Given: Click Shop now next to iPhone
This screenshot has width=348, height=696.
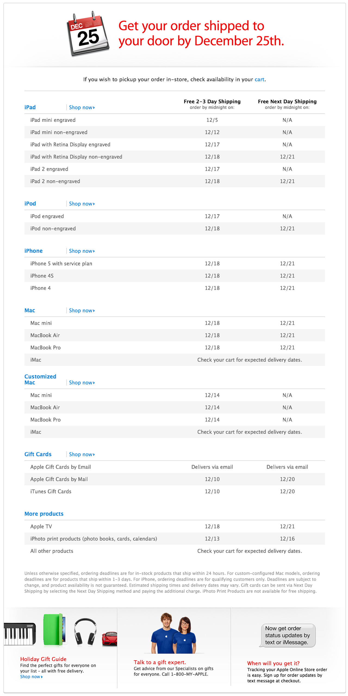Looking at the screenshot, I should (x=82, y=251).
